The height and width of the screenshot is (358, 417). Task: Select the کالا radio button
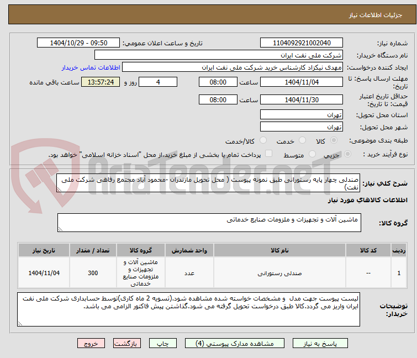[x=334, y=140]
